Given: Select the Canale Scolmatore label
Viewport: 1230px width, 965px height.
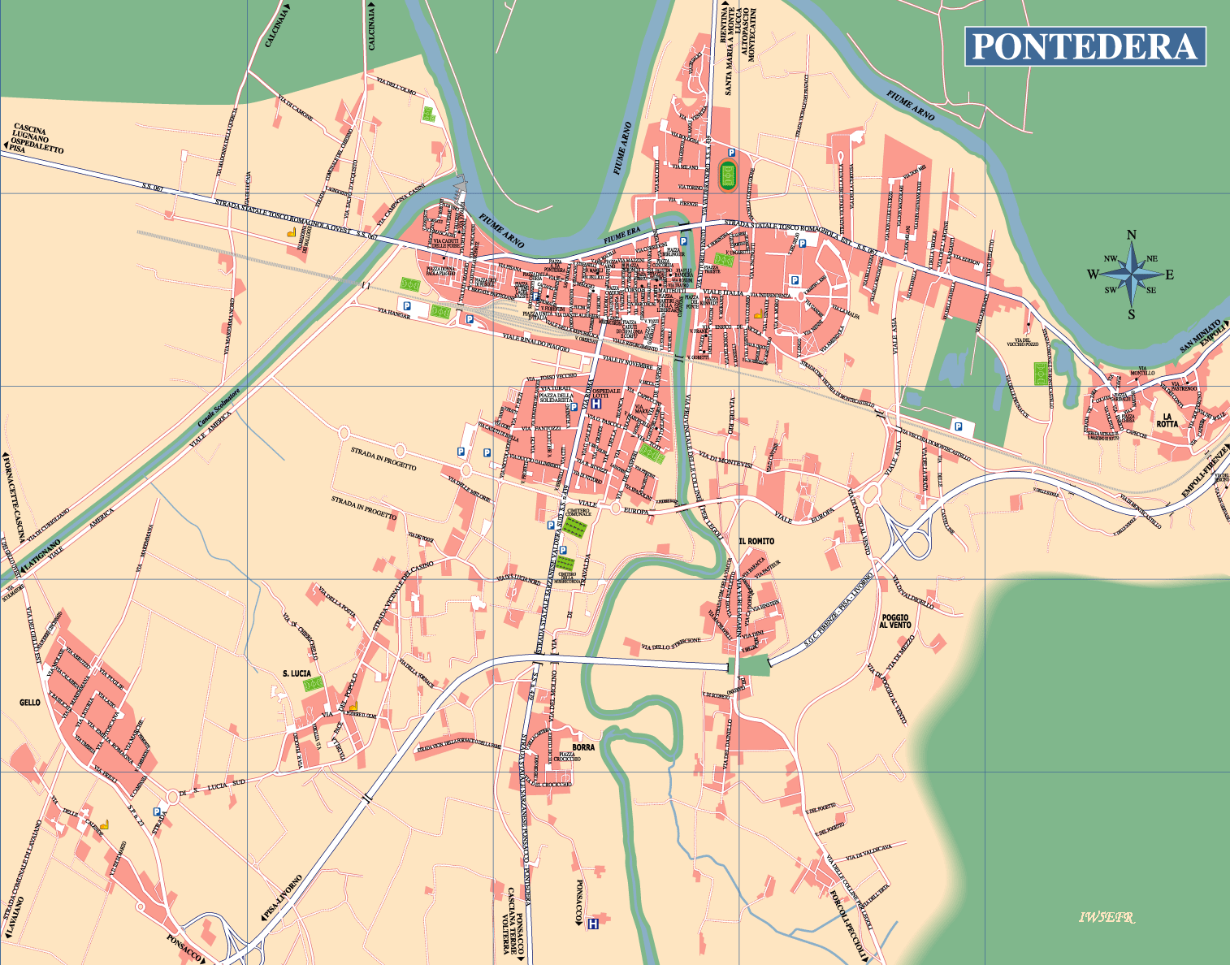Looking at the screenshot, I should (x=219, y=409).
